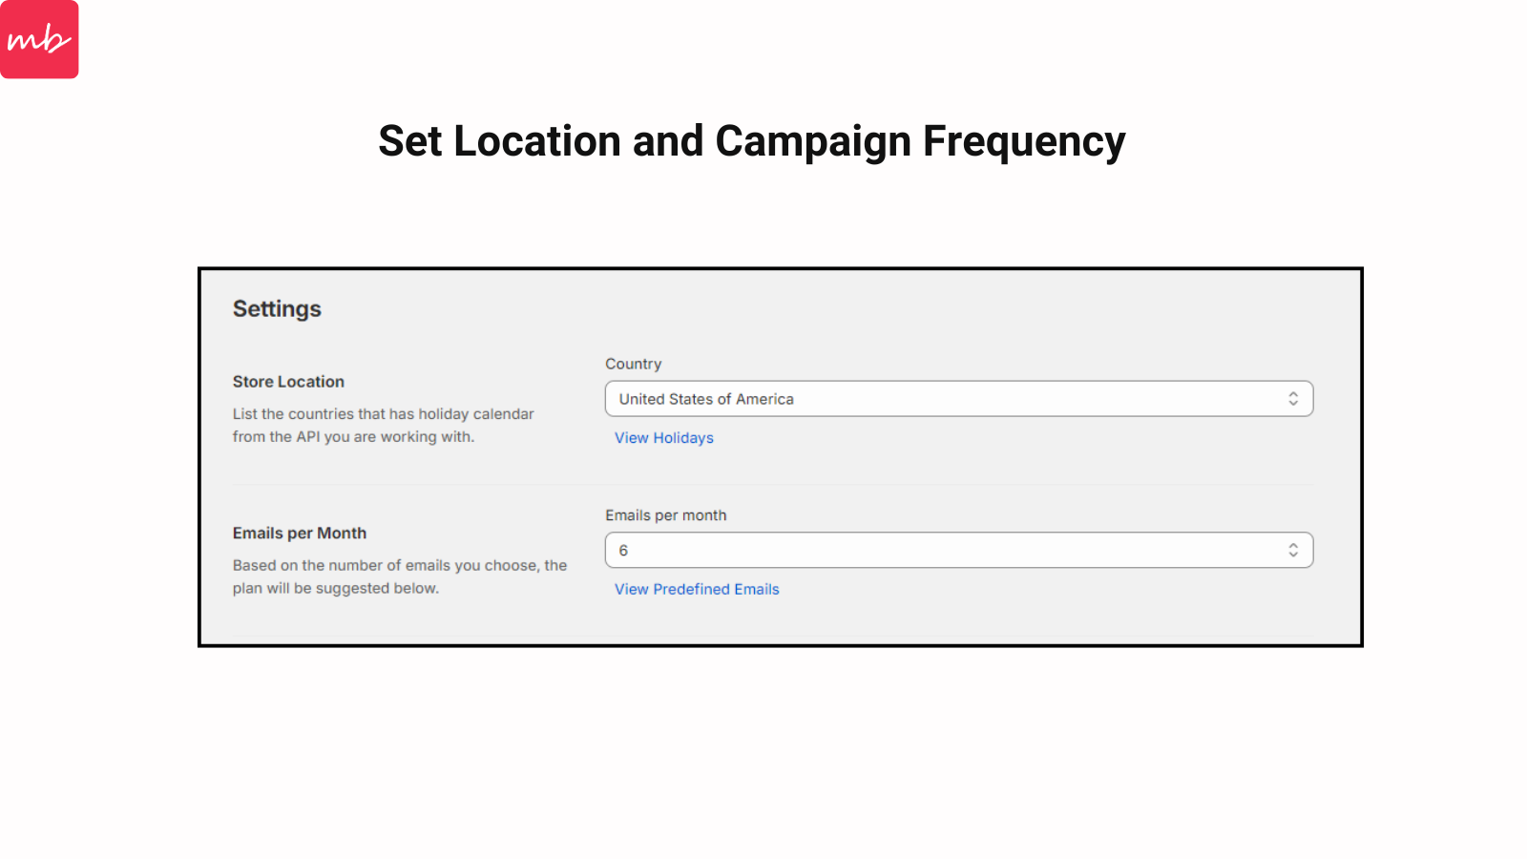Click the Settings panel heading
Image resolution: width=1527 pixels, height=859 pixels.
(277, 308)
